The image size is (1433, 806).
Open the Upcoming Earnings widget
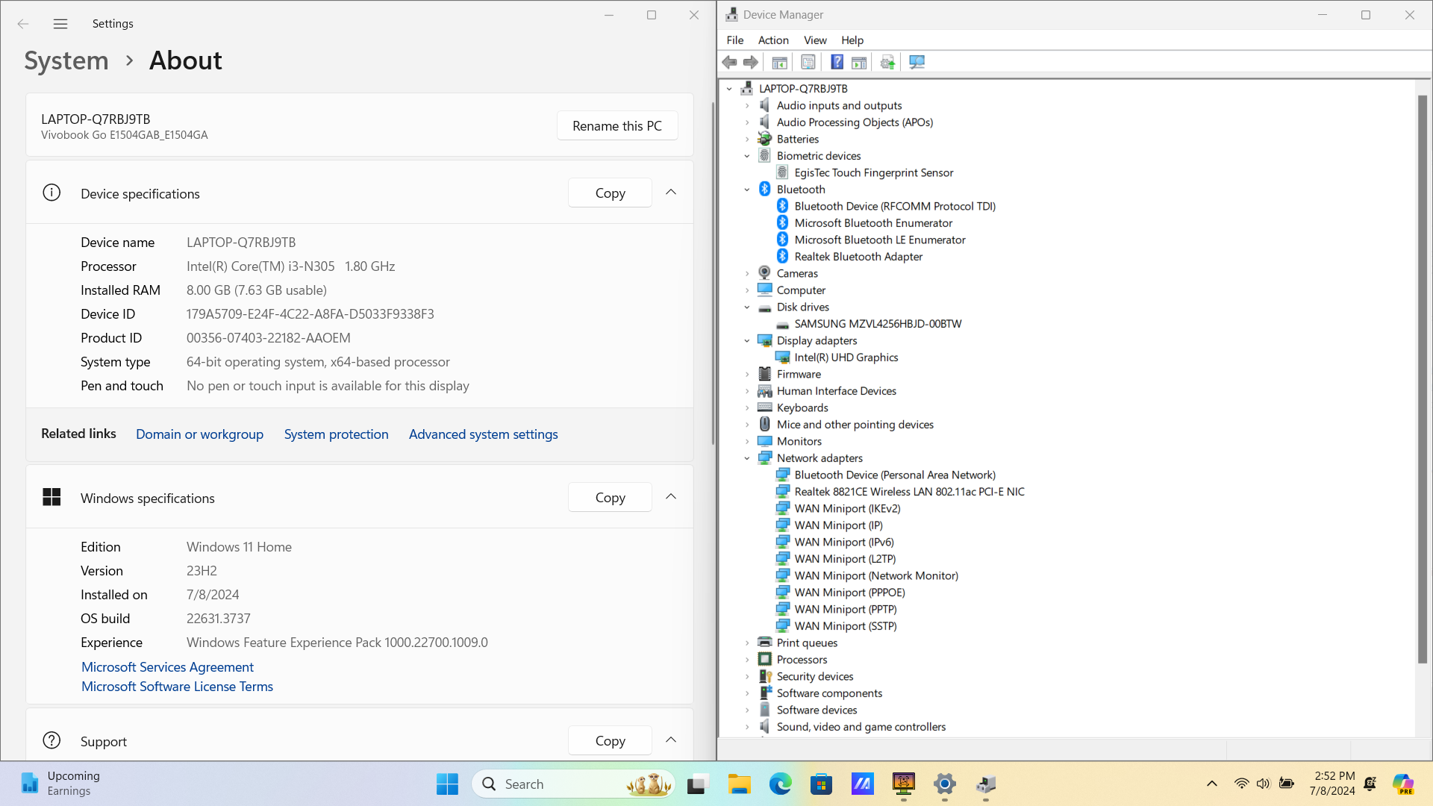(x=60, y=784)
